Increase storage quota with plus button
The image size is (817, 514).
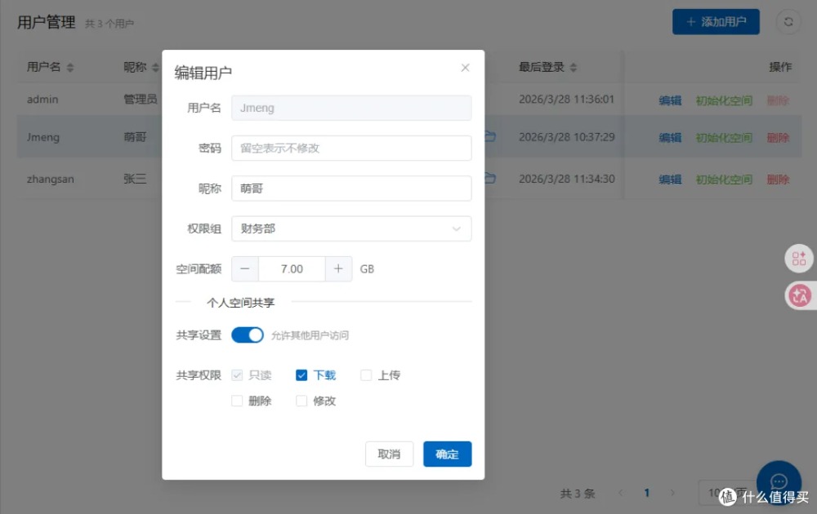tap(338, 269)
